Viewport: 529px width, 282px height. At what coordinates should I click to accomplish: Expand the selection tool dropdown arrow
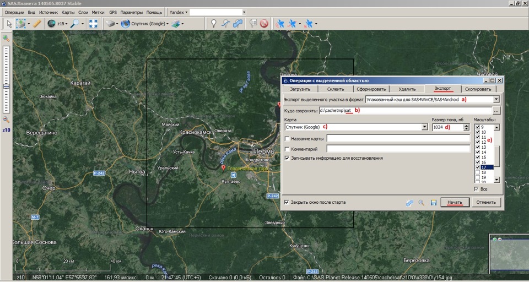click(x=29, y=24)
